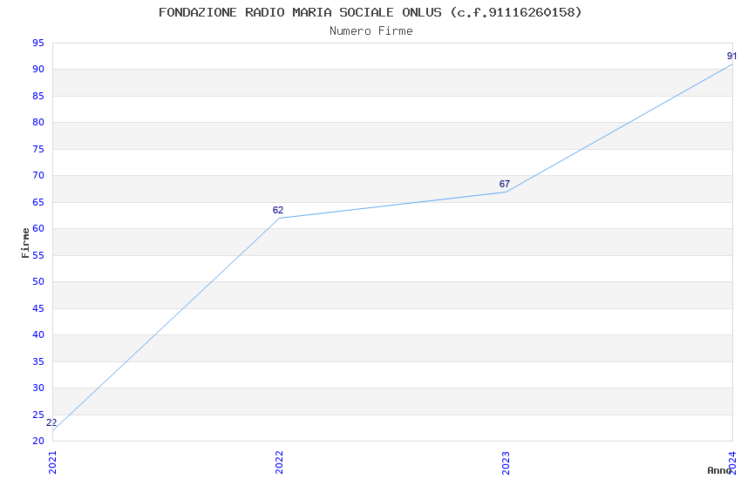Click y-axis tick value 30
Screen dimensions: 741x479
[38, 388]
